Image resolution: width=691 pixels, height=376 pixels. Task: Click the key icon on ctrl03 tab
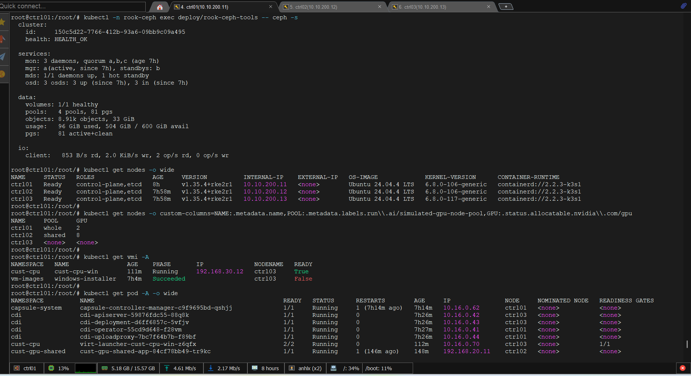pyautogui.click(x=395, y=7)
